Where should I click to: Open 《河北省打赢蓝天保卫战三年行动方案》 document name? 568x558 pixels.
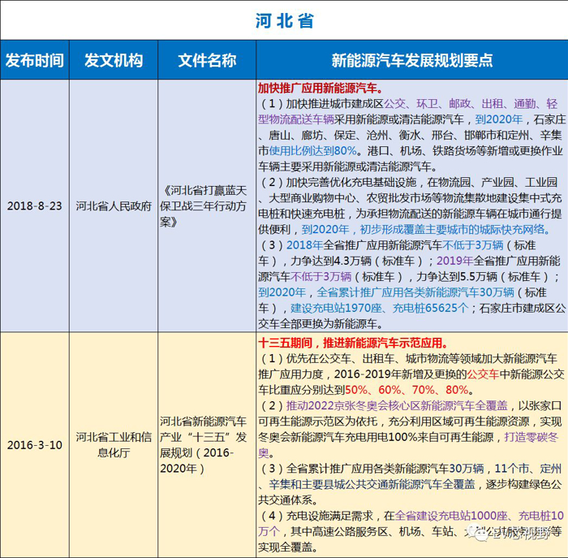click(206, 206)
